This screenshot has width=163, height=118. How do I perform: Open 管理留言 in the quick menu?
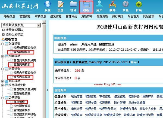pyautogui.click(x=77, y=115)
